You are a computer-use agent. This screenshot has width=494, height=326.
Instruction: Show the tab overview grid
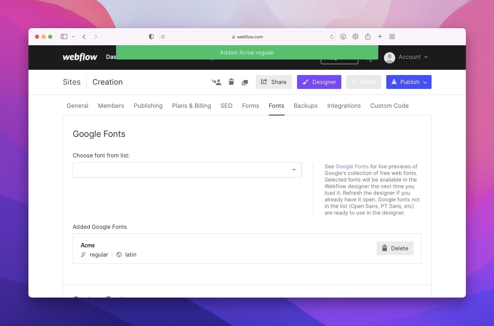coord(392,37)
